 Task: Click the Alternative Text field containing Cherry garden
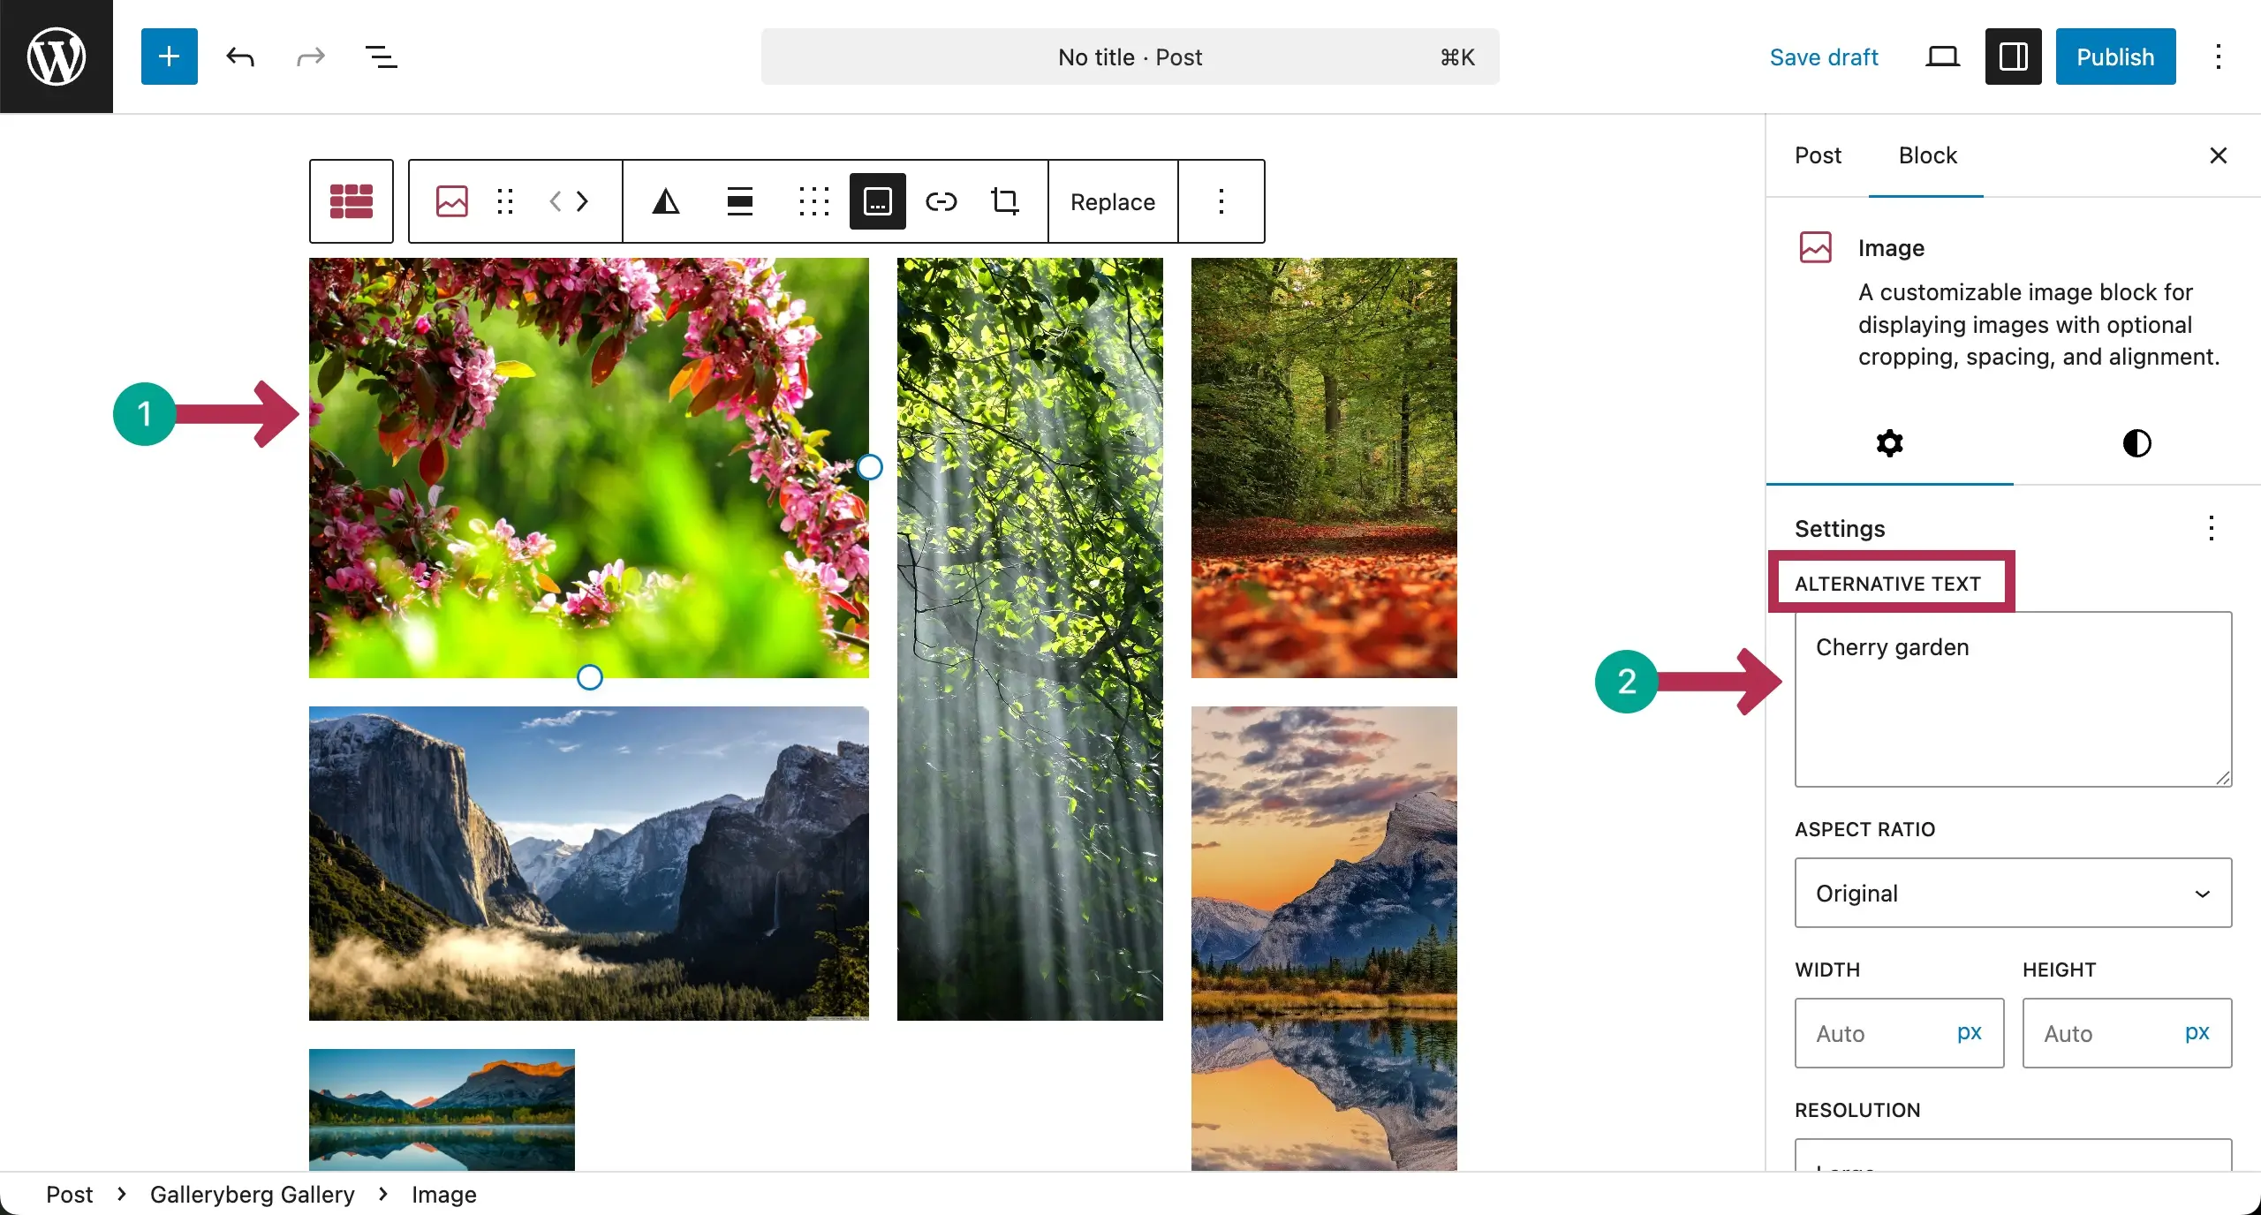(x=2012, y=698)
